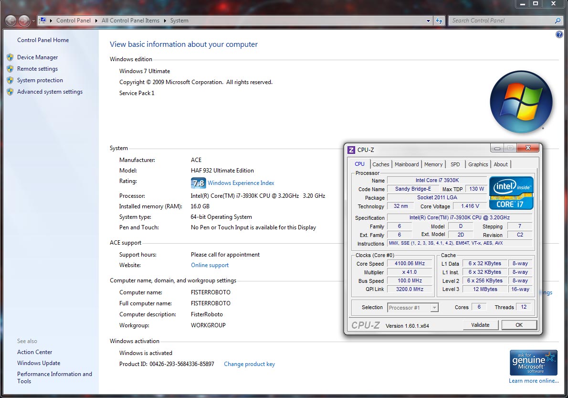This screenshot has width=568, height=398.
Task: Click the Windows Experience Index 7.8 rating badge
Action: (x=198, y=183)
